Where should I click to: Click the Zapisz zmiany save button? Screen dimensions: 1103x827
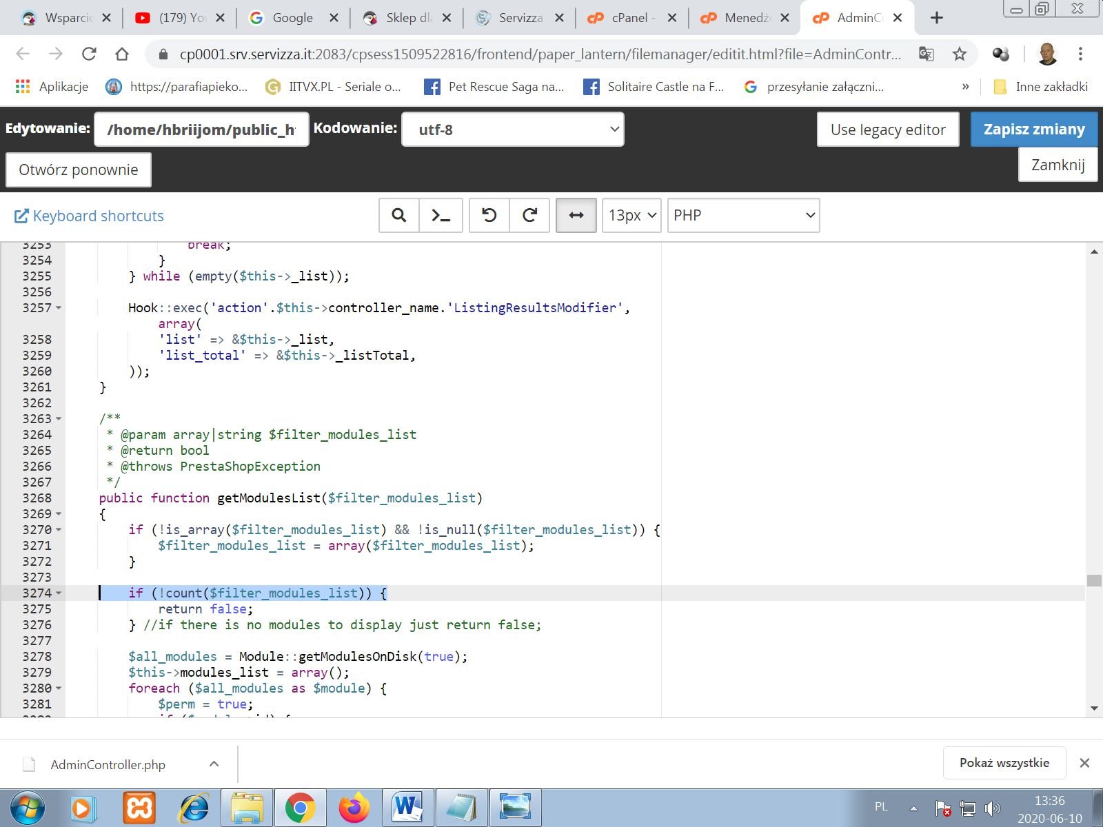(1033, 130)
